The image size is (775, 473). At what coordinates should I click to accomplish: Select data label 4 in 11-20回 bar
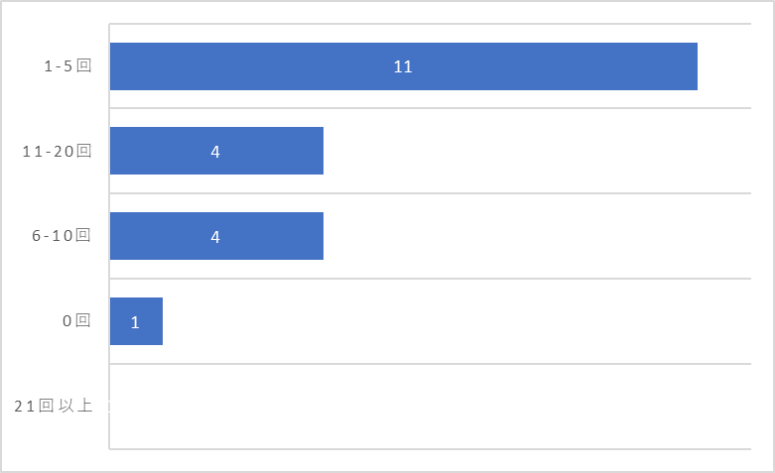click(215, 152)
